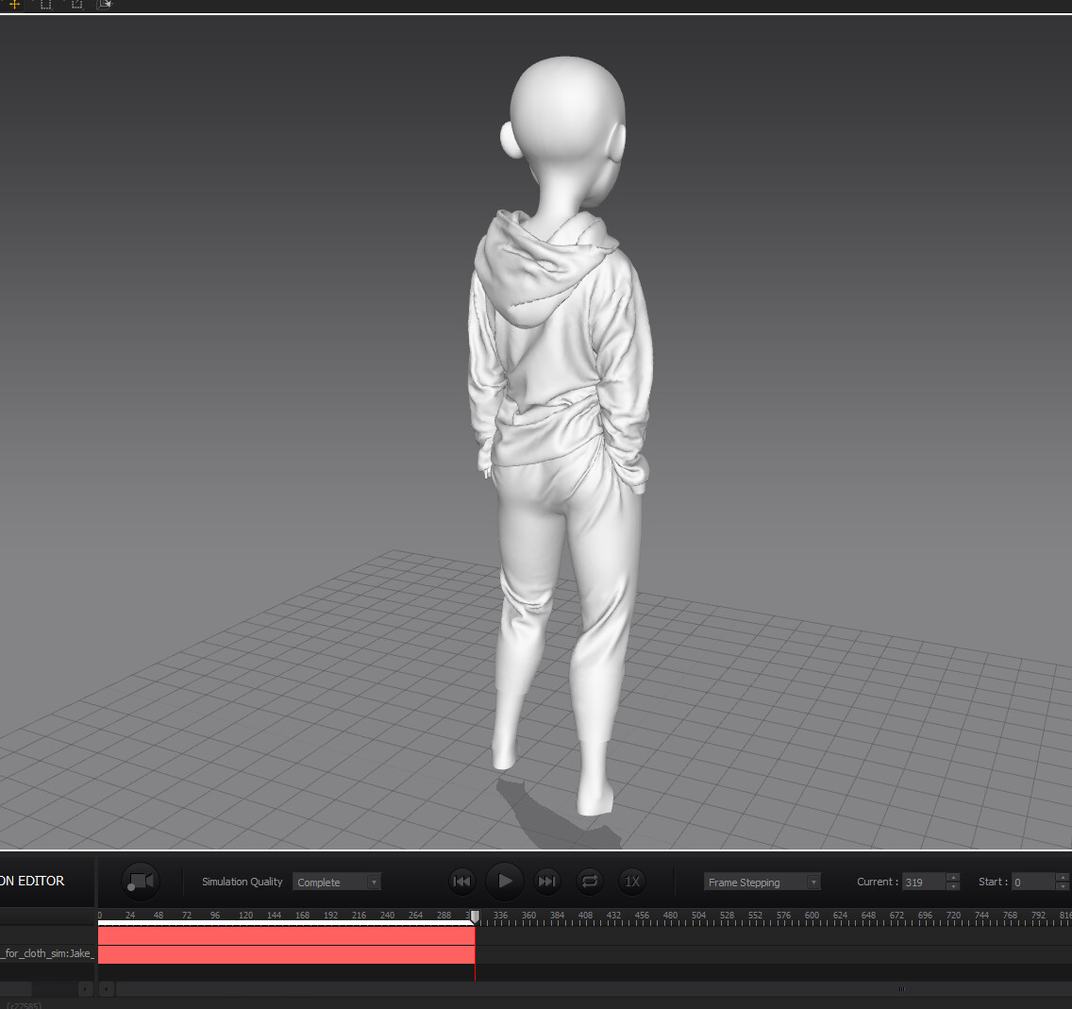Viewport: 1072px width, 1009px height.
Task: Click the timeline horizontal scrollbar handle
Action: pos(901,988)
